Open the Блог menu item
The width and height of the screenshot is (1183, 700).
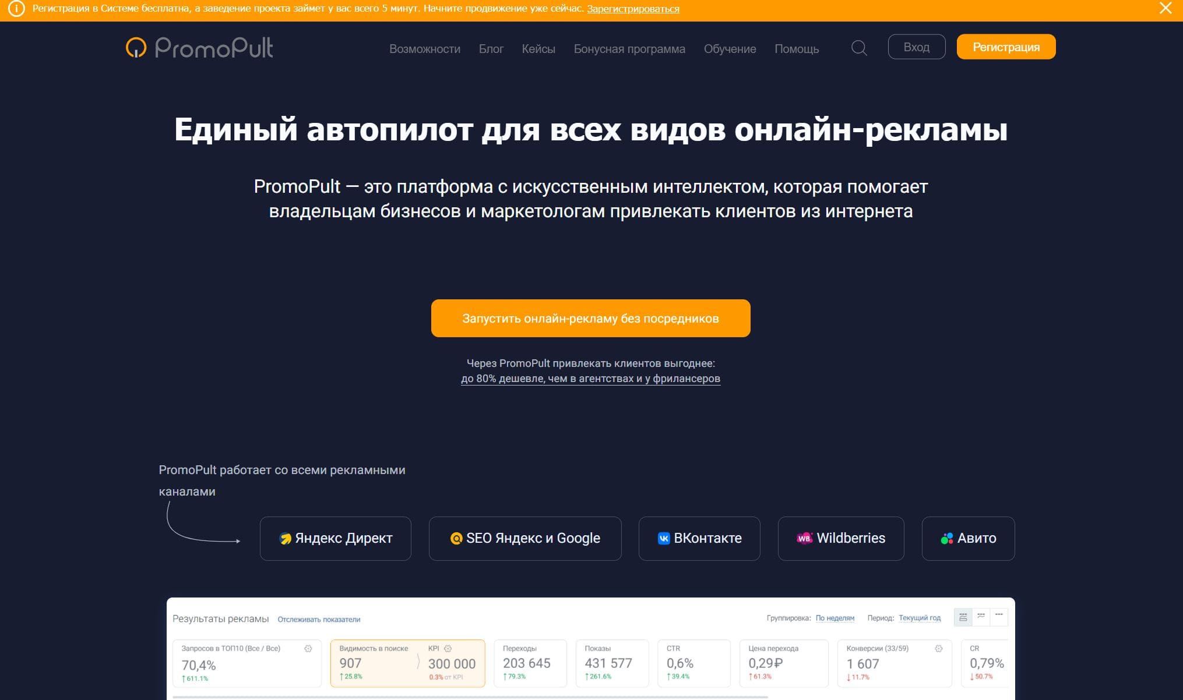[491, 49]
